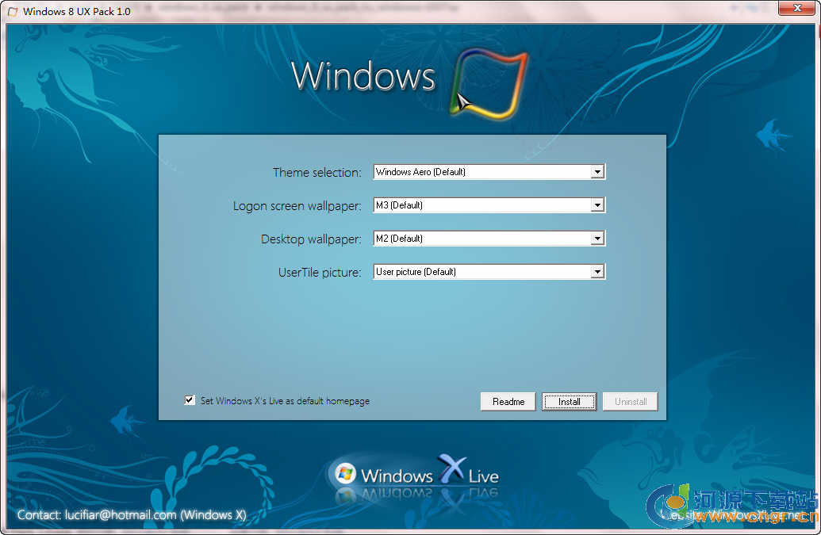Click the large Windows header text
The width and height of the screenshot is (821, 535).
[363, 77]
